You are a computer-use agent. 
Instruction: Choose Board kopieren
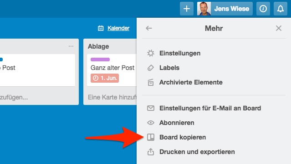(x=183, y=137)
